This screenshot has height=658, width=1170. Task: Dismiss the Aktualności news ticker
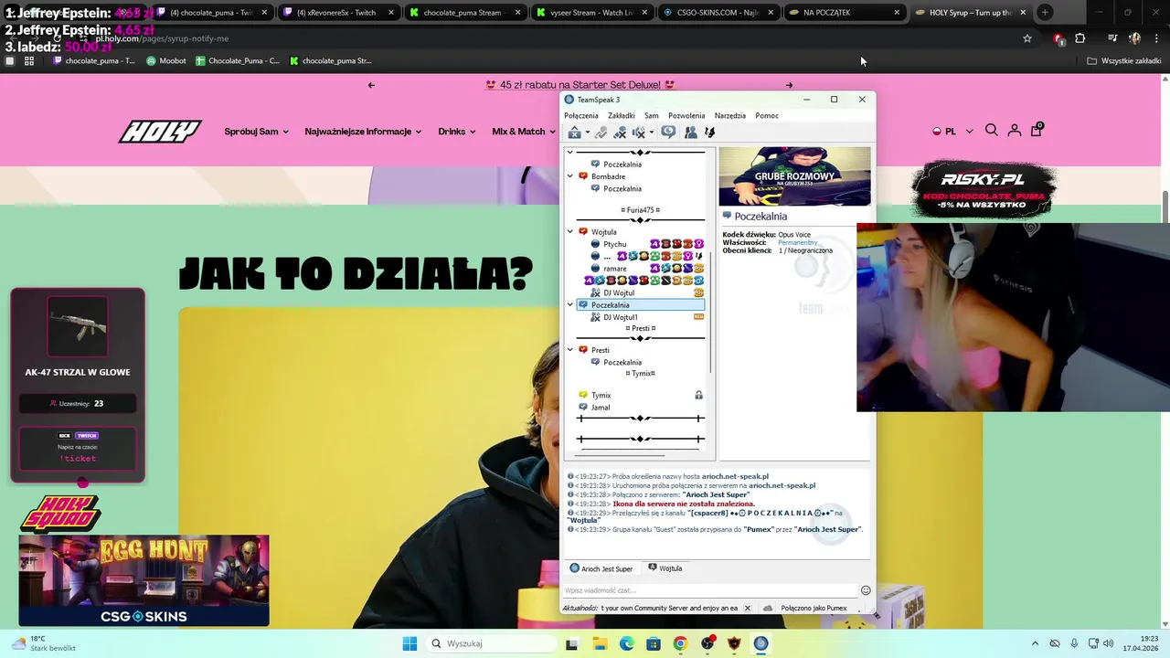tap(747, 608)
